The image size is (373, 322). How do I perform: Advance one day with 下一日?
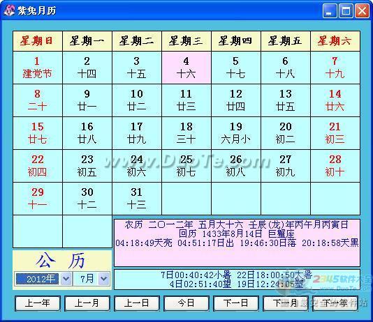[x=235, y=303]
